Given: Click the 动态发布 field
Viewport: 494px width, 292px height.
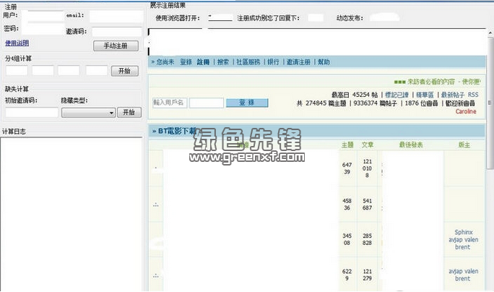Looking at the screenshot, I should coord(384,17).
